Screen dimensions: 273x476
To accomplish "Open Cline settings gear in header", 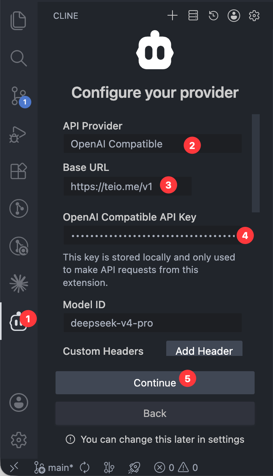I will pyautogui.click(x=254, y=16).
